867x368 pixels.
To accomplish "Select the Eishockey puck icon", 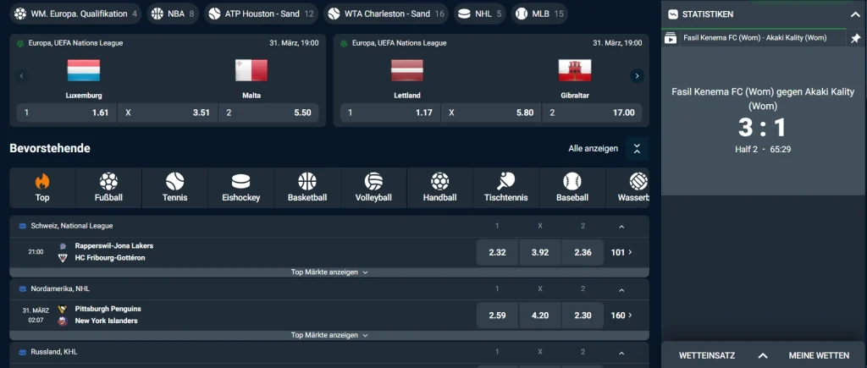I will (241, 181).
